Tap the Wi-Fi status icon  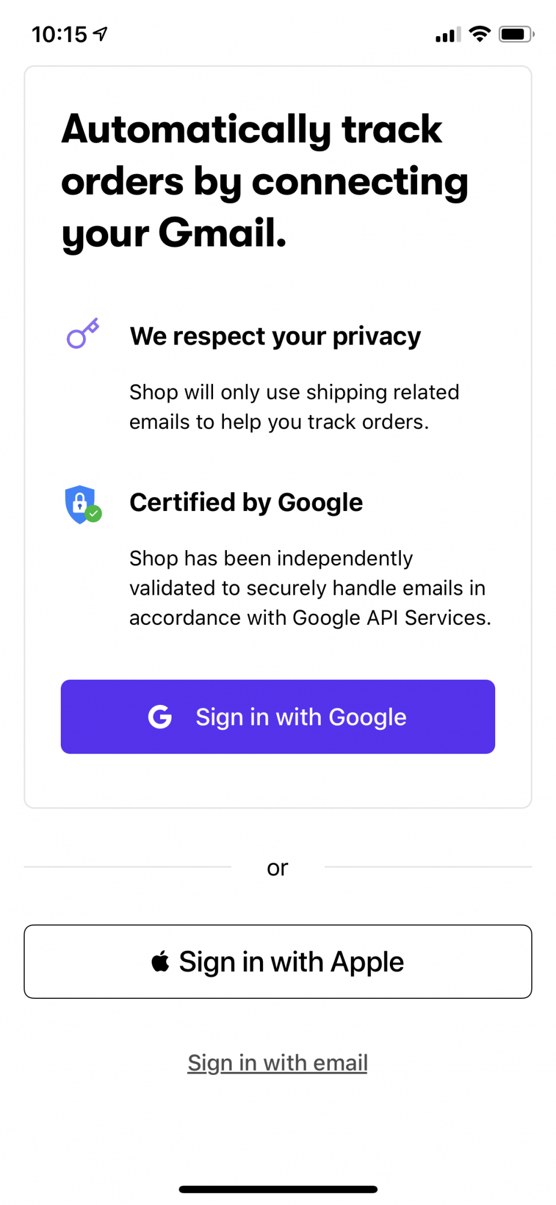480,34
